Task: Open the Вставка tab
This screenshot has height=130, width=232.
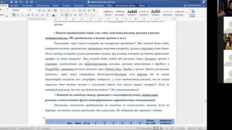Action: pos(14,5)
